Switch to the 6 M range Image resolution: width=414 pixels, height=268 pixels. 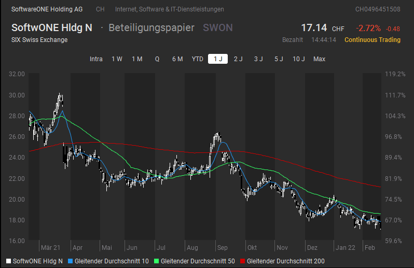coord(177,59)
